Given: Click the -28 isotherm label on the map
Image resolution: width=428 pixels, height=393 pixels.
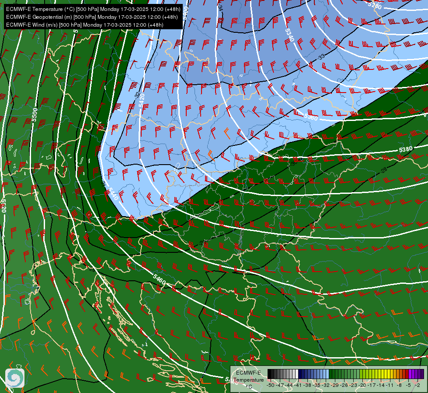Looking at the screenshot, I should pos(383,170).
